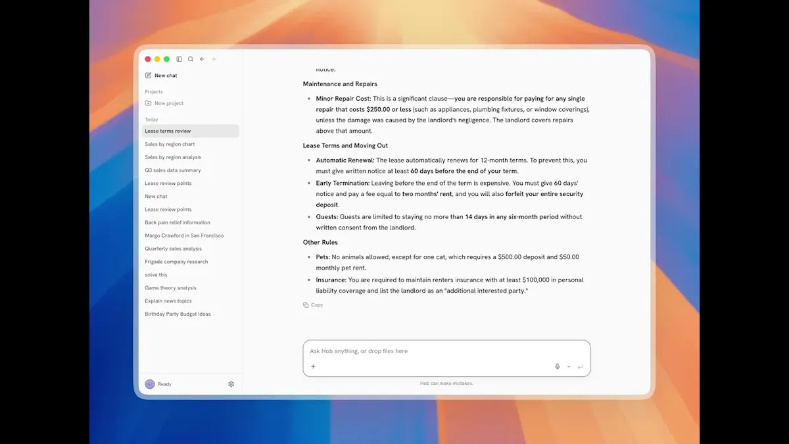Click the Ready status text
This screenshot has height=444, width=789.
tap(164, 384)
